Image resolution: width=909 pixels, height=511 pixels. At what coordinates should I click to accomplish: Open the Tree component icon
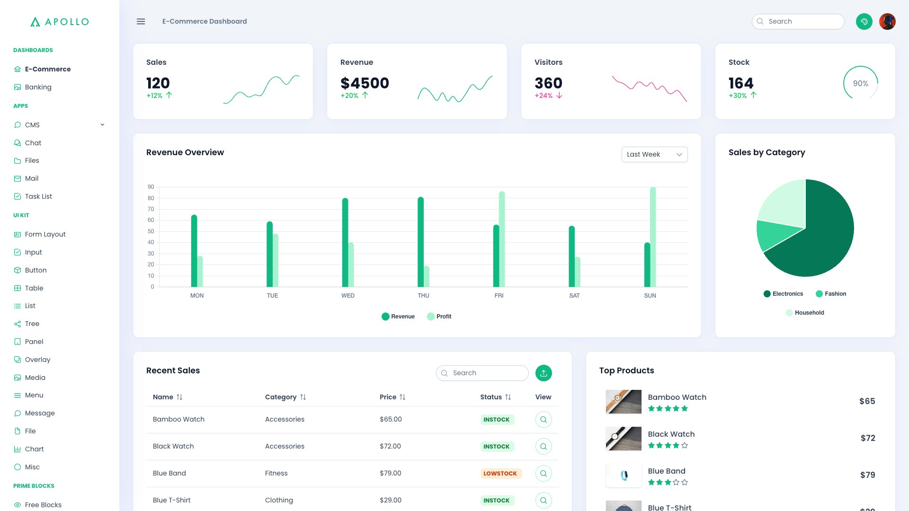click(18, 324)
